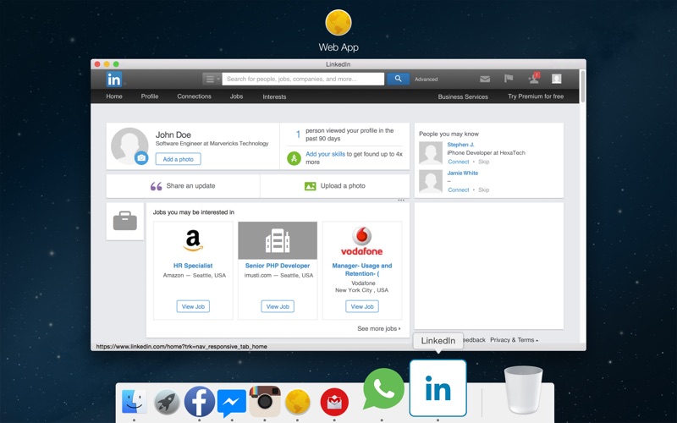Click the purple quote icon for Share an update
The width and height of the screenshot is (677, 423).
point(156,186)
